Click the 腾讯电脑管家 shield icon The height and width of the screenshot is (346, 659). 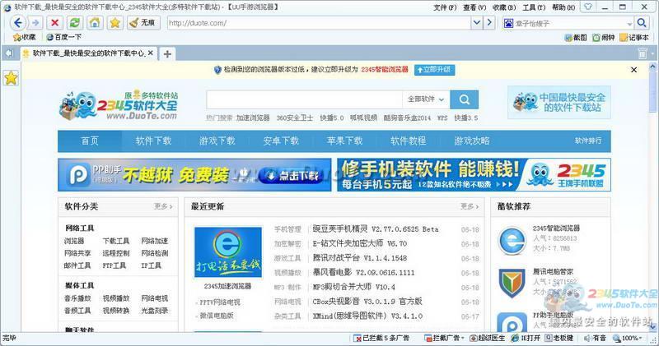coord(512,283)
